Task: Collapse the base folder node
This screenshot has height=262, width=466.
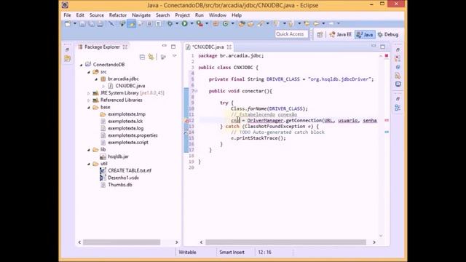Action: [x=89, y=108]
